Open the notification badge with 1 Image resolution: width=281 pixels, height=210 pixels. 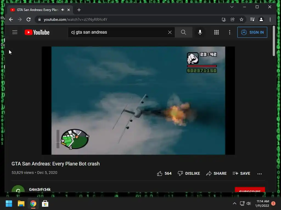pyautogui.click(x=273, y=203)
